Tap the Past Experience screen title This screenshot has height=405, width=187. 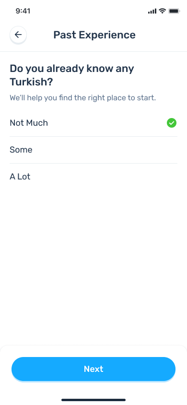pos(94,35)
